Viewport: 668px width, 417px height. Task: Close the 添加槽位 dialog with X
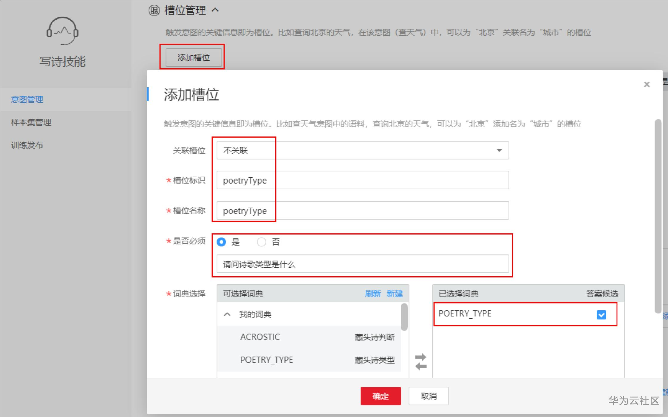pos(647,84)
